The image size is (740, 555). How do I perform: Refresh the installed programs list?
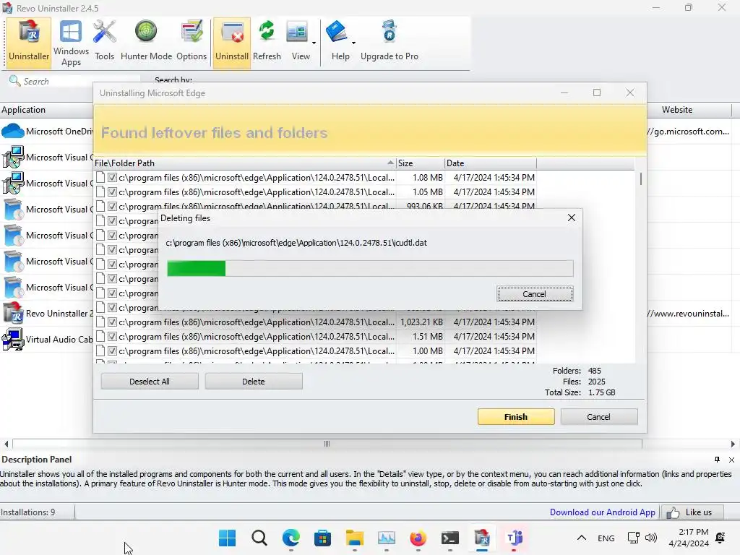tap(267, 42)
